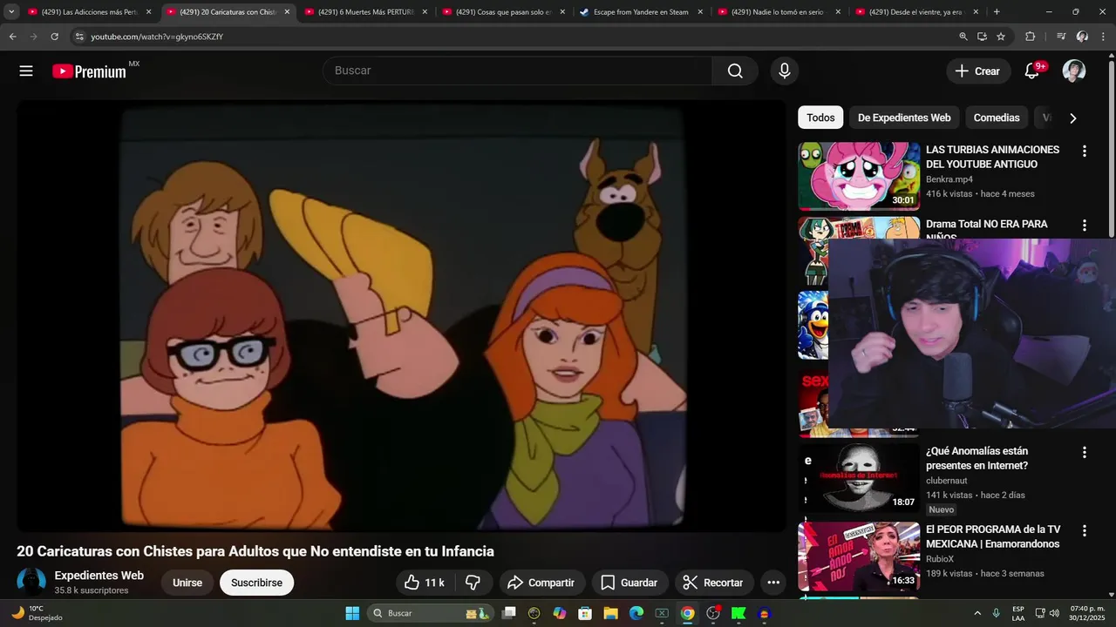This screenshot has height=627, width=1116.
Task: Open options for ¿Qué Anomalías video
Action: [x=1085, y=453]
